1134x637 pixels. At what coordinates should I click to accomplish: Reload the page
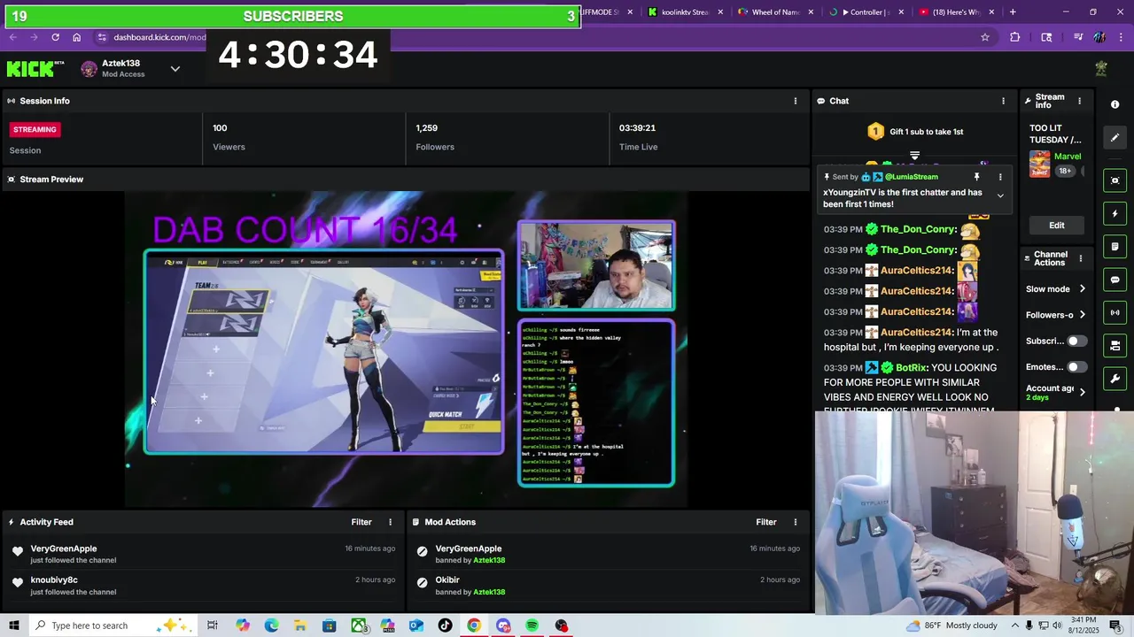click(x=55, y=37)
